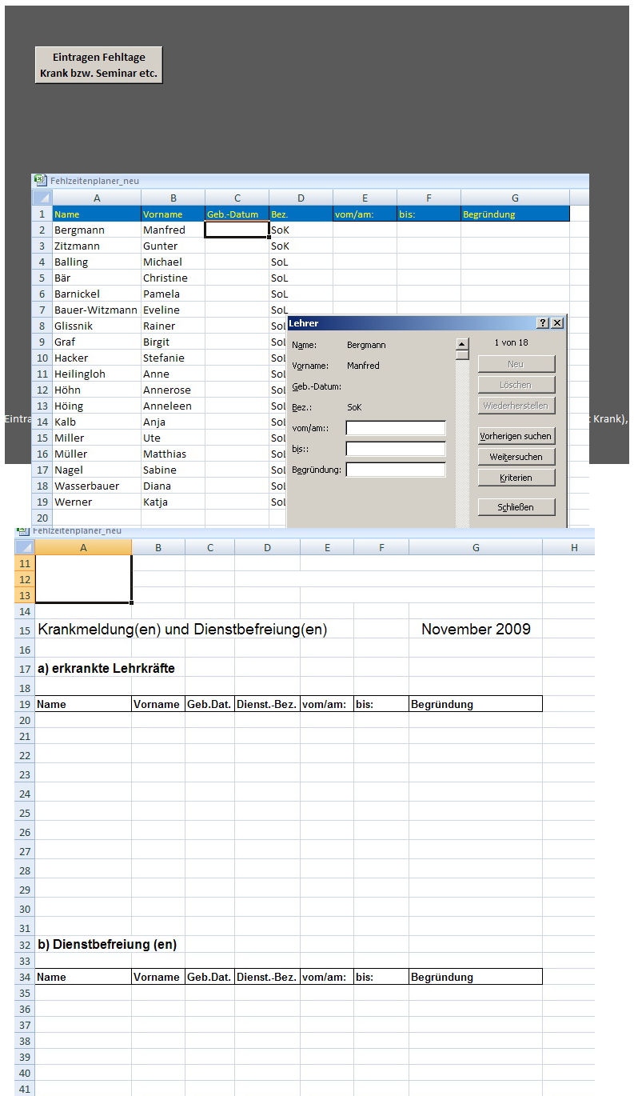Select the cell containing Wasserbauer
The height and width of the screenshot is (1096, 634).
(x=97, y=486)
